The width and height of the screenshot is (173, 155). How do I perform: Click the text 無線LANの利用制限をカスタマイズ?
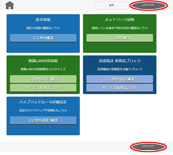point(43,69)
